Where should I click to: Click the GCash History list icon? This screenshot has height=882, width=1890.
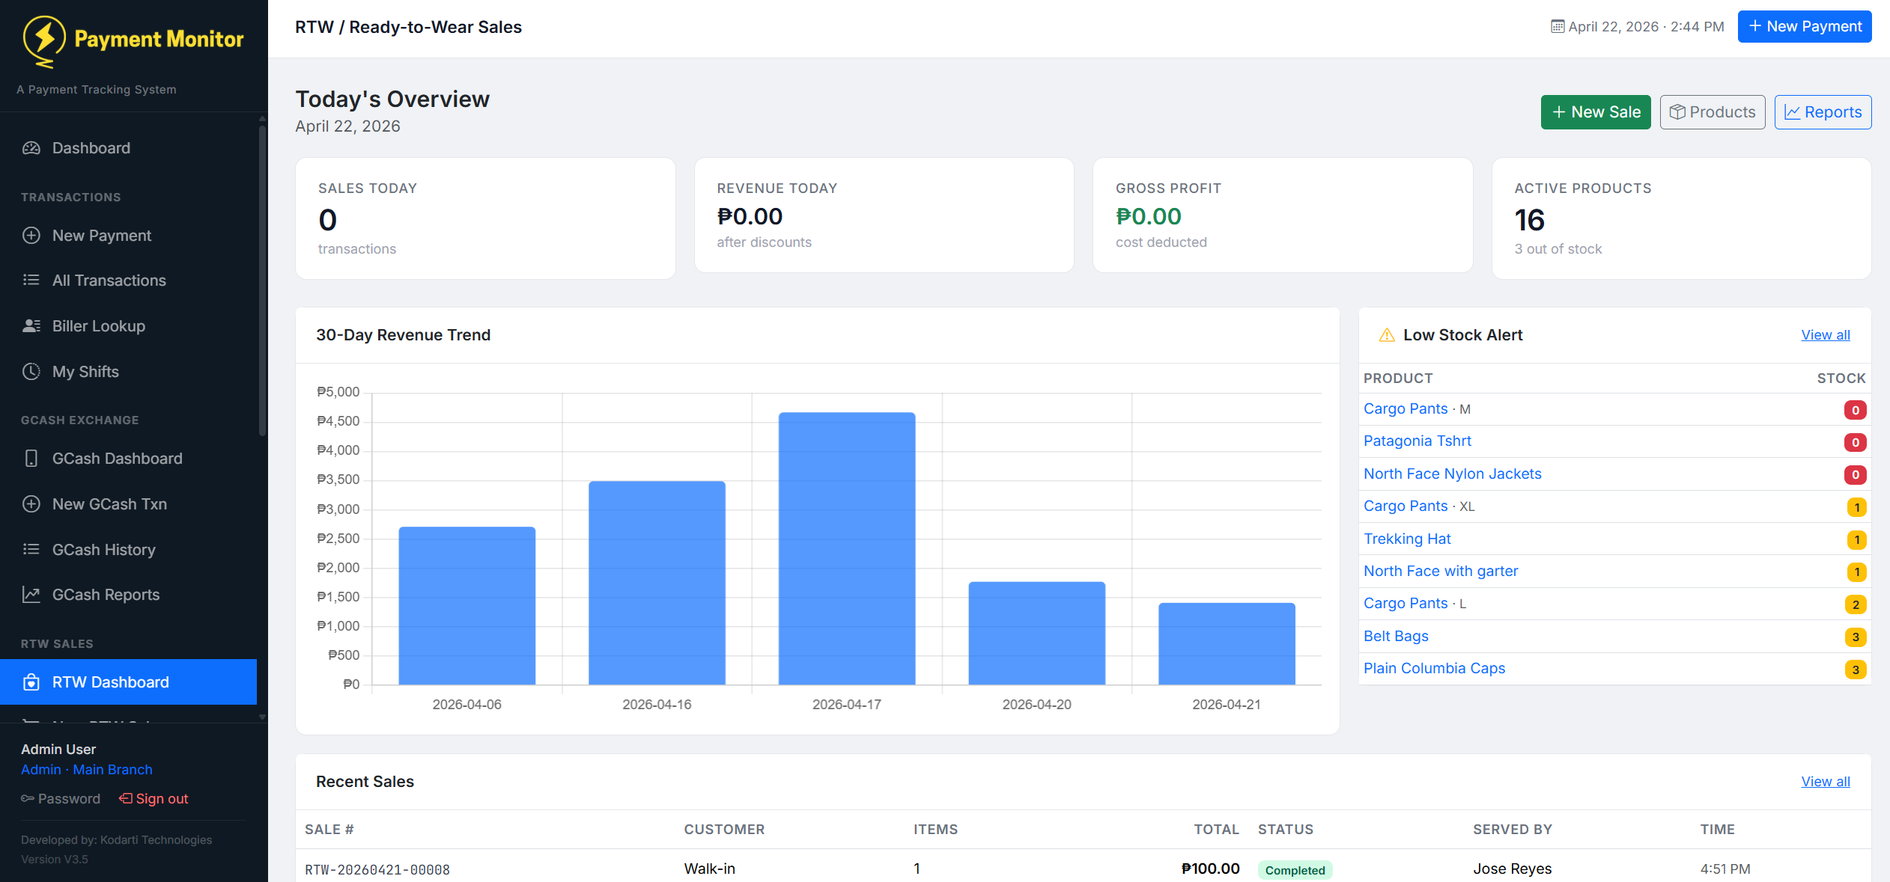31,549
